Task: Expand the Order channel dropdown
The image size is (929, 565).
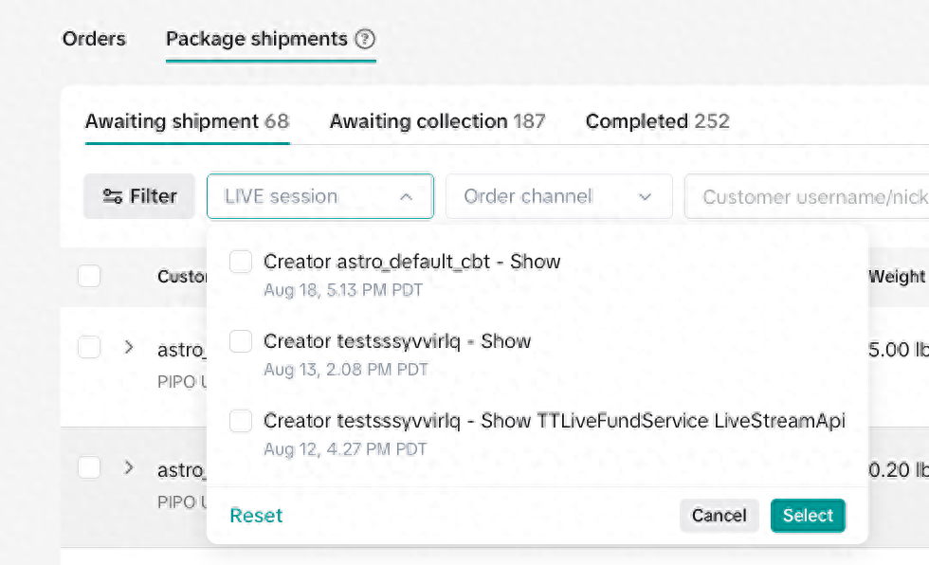Action: 558,196
